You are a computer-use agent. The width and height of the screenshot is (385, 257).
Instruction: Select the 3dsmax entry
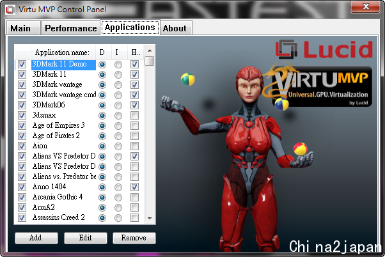coord(44,115)
